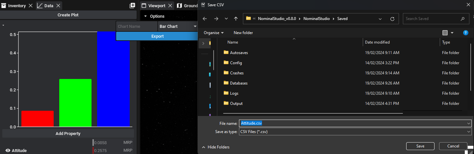Select the Logs folder
This screenshot has width=474, height=154.
tap(234, 93)
